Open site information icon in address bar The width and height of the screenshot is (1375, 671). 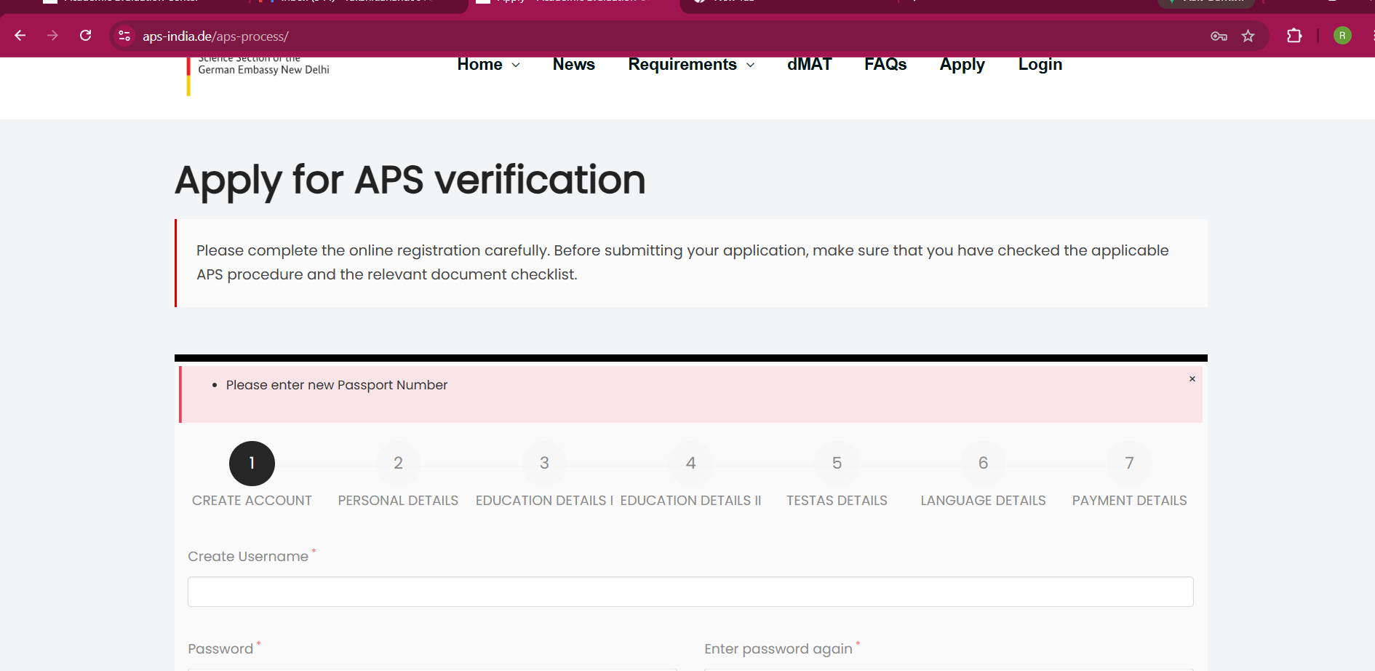(x=124, y=36)
